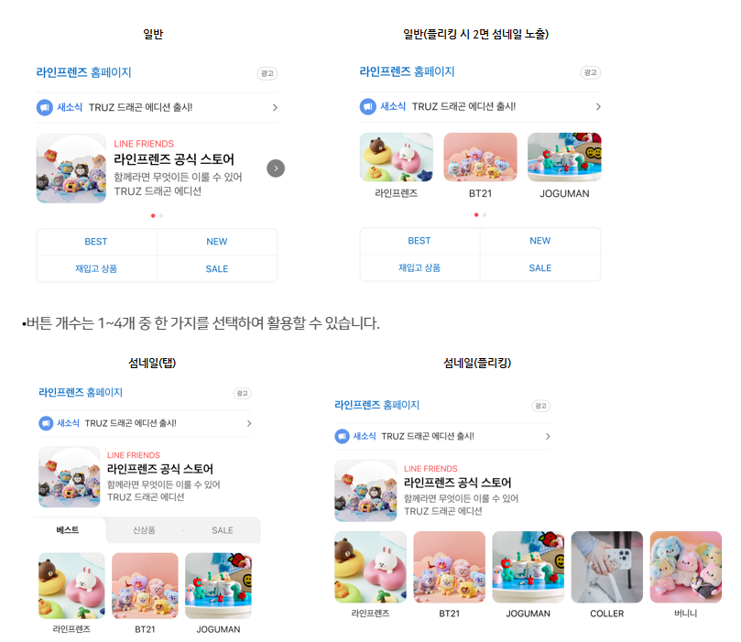Click the BEST button in the 일반 ad
This screenshot has width=741, height=642.
point(96,242)
